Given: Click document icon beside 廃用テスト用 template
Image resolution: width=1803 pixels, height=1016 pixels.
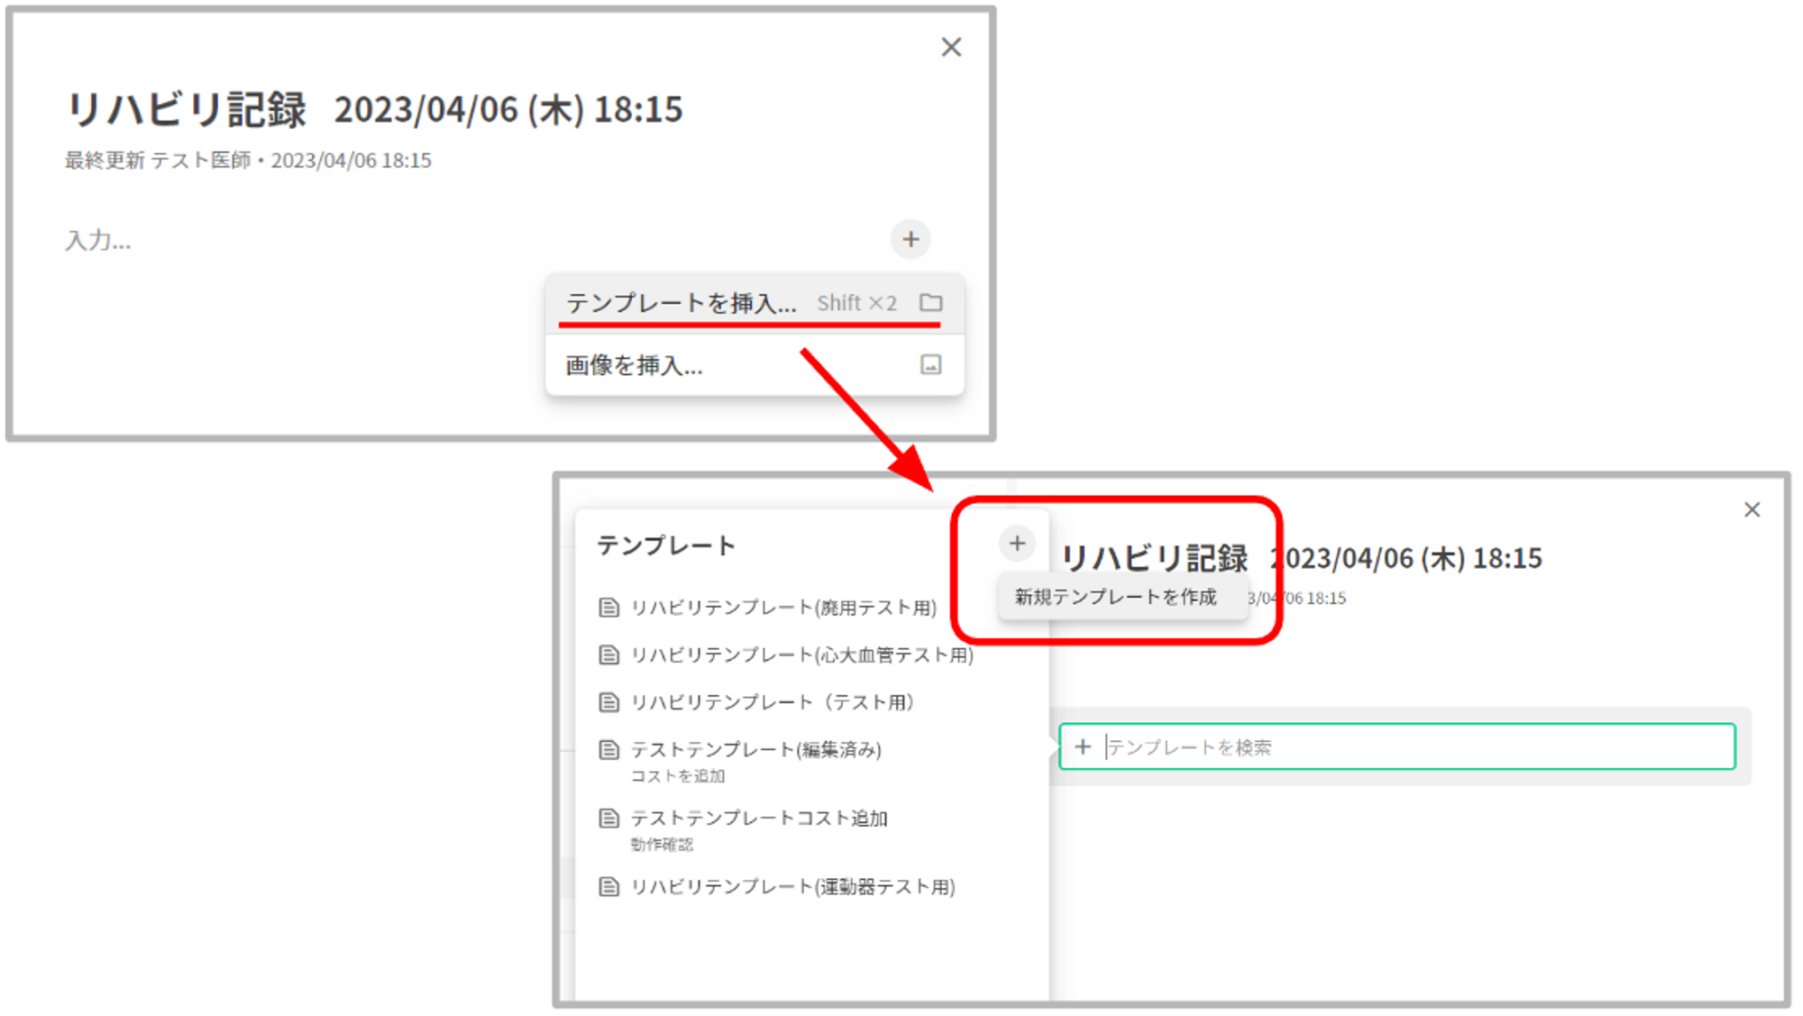Looking at the screenshot, I should tap(609, 608).
